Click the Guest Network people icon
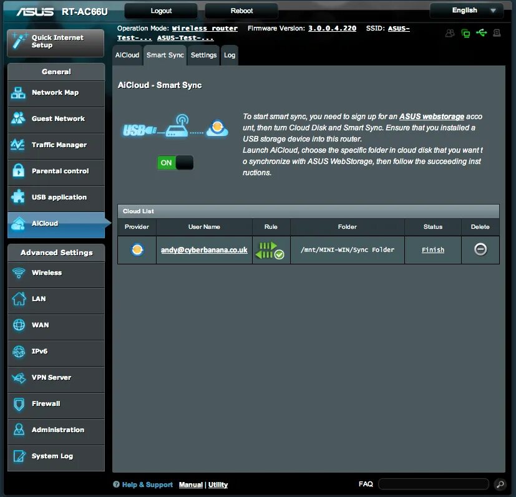This screenshot has height=497, width=516. tap(18, 118)
